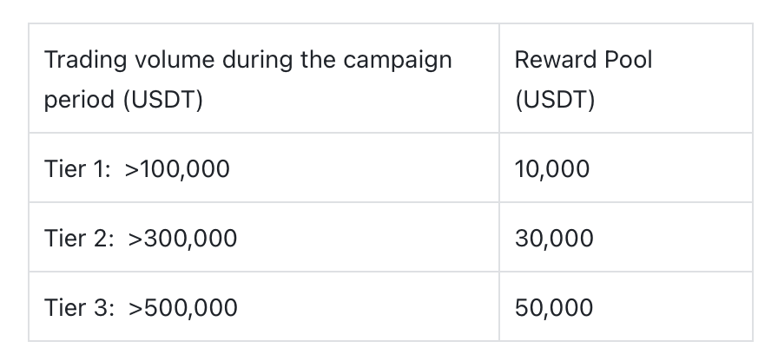Click the Tier 1: >100,000 cell

264,167
